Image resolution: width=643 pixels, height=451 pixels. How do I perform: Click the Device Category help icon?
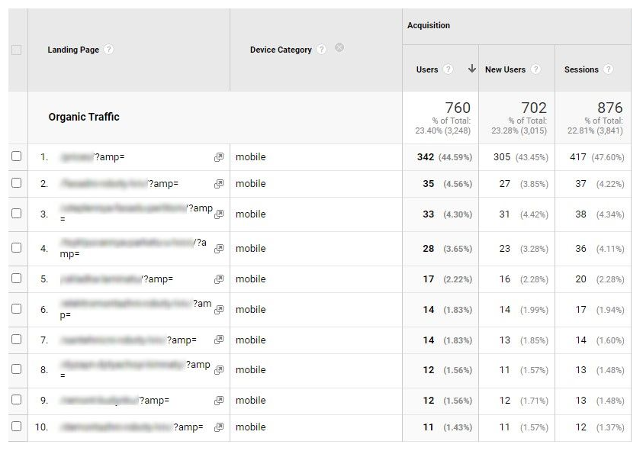point(323,47)
